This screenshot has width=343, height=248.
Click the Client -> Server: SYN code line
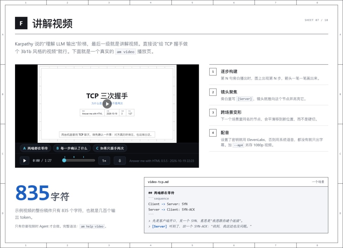[x=168, y=204]
